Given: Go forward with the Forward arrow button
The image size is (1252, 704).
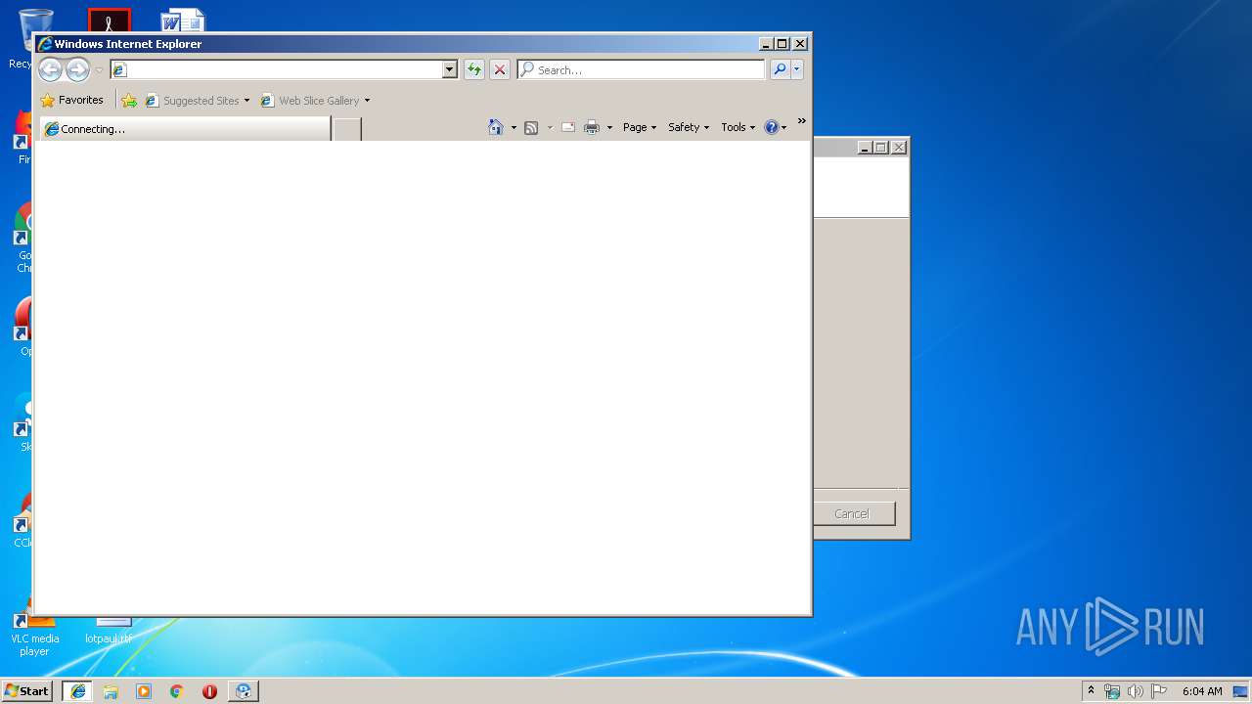Looking at the screenshot, I should (77, 69).
